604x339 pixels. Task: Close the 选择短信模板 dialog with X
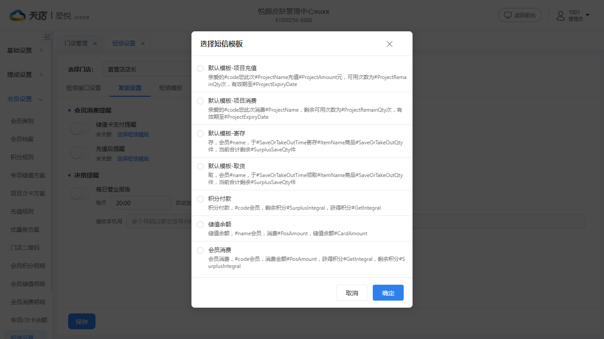click(x=390, y=44)
